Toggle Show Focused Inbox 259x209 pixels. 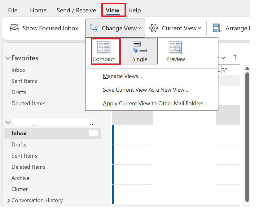[x=44, y=28]
